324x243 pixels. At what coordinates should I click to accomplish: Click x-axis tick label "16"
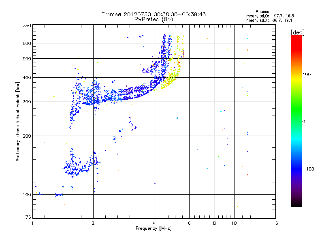click(x=275, y=223)
